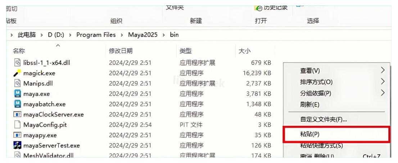
Task: Click the mayapy.exe file icon
Action: point(17,135)
